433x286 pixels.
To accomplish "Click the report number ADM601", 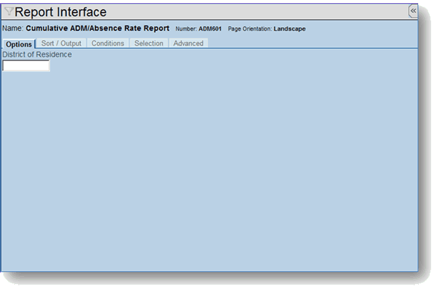I will pos(210,28).
